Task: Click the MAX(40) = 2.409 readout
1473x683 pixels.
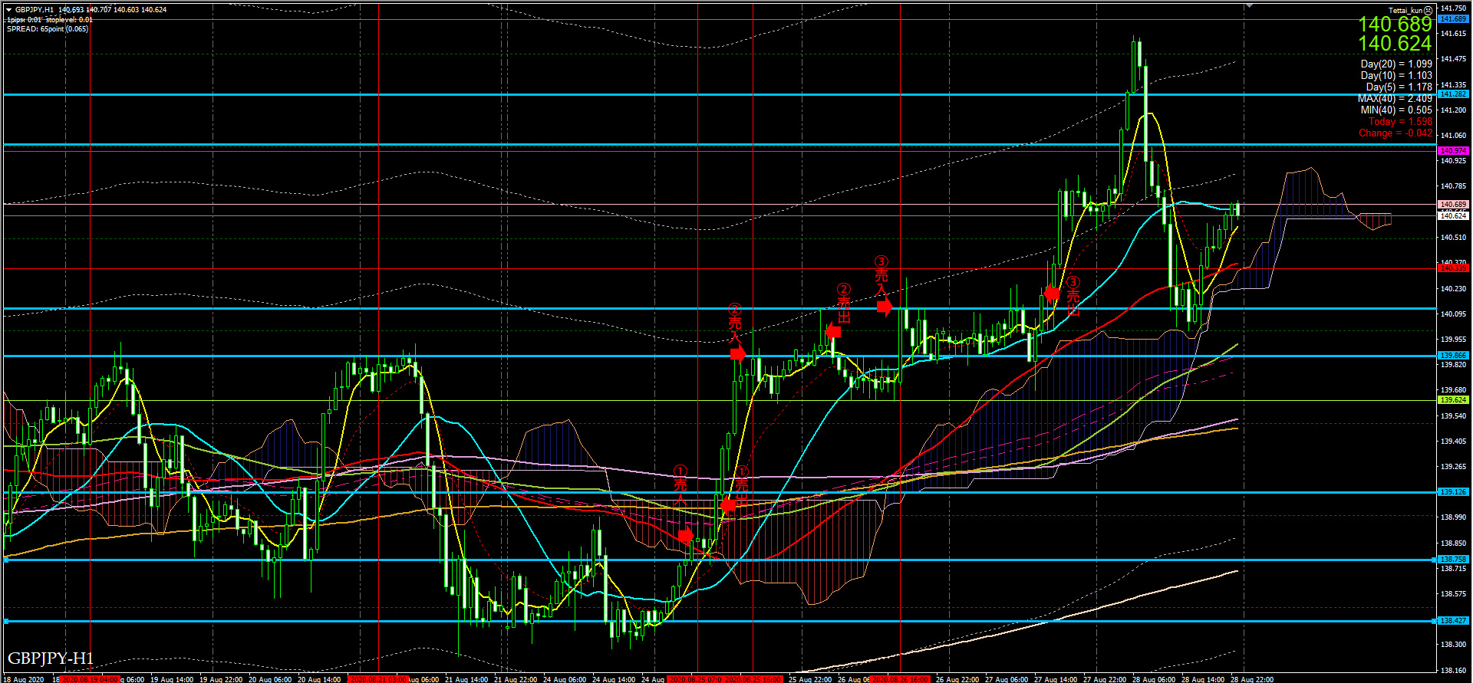Action: 1395,98
